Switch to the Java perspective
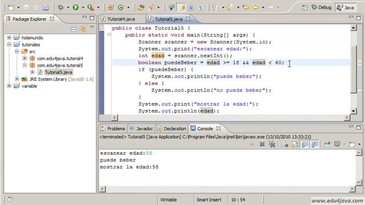Screen dimensions: 365x205 coord(346,7)
